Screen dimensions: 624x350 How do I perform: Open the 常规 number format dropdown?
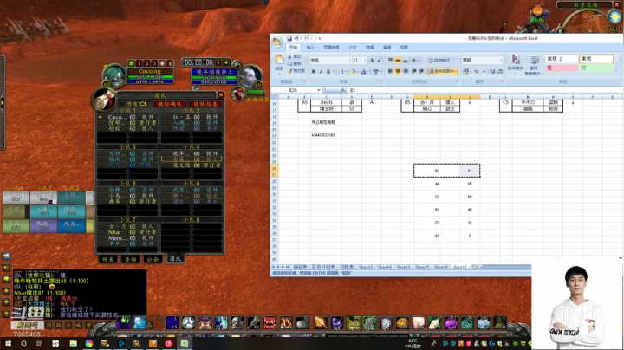[501, 60]
